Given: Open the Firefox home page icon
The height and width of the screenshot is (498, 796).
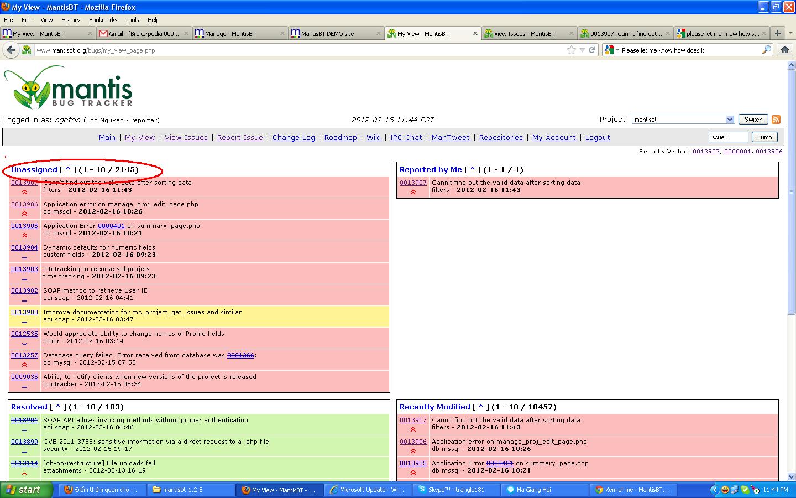Looking at the screenshot, I should [784, 50].
